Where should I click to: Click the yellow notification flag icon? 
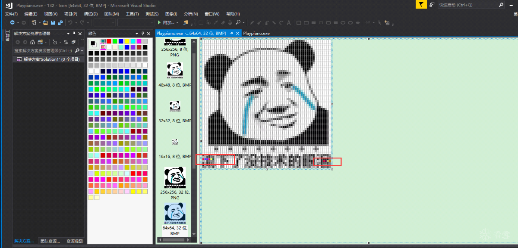(421, 5)
